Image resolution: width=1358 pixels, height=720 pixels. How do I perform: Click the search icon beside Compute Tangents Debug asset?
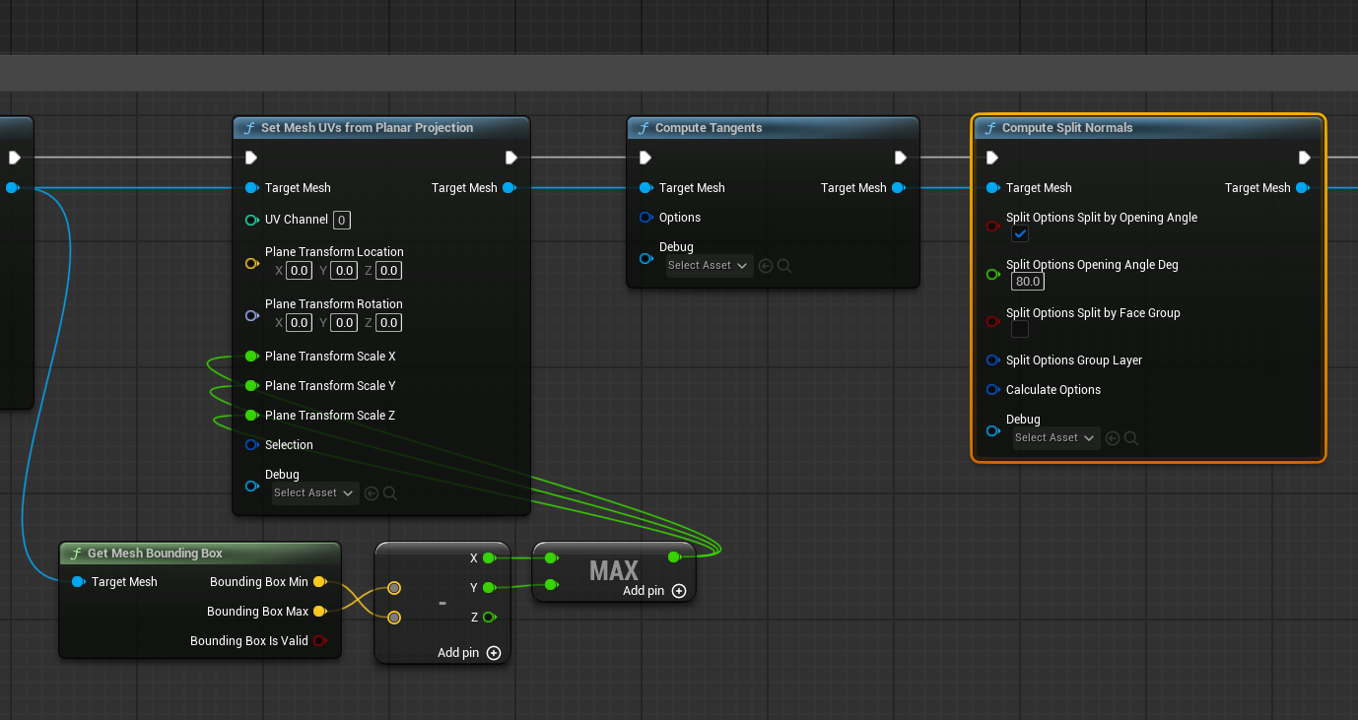[784, 266]
